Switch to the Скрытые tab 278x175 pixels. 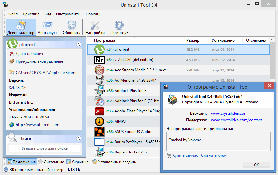(x=77, y=162)
